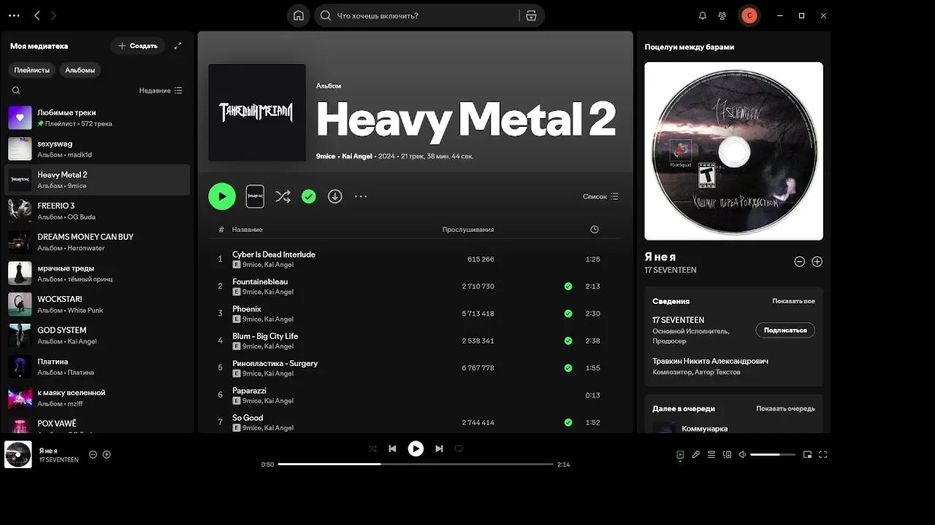Screen dimensions: 935x525
Task: Add 'Я не я' to library in sidebar
Action: pos(817,262)
